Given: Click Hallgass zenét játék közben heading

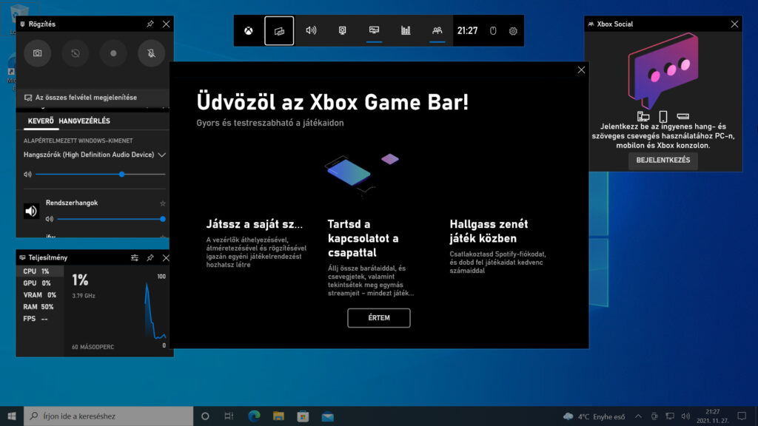Looking at the screenshot, I should [489, 231].
